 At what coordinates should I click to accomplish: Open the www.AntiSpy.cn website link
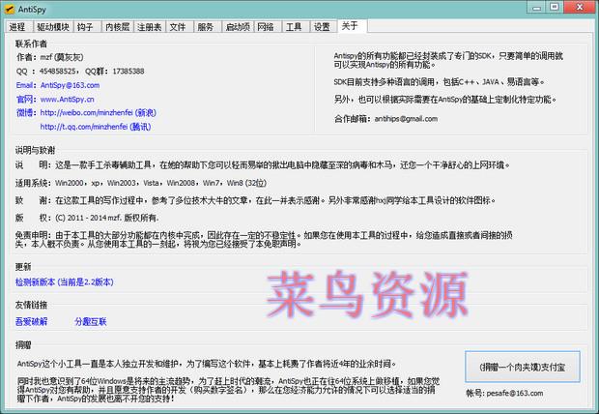click(x=68, y=99)
